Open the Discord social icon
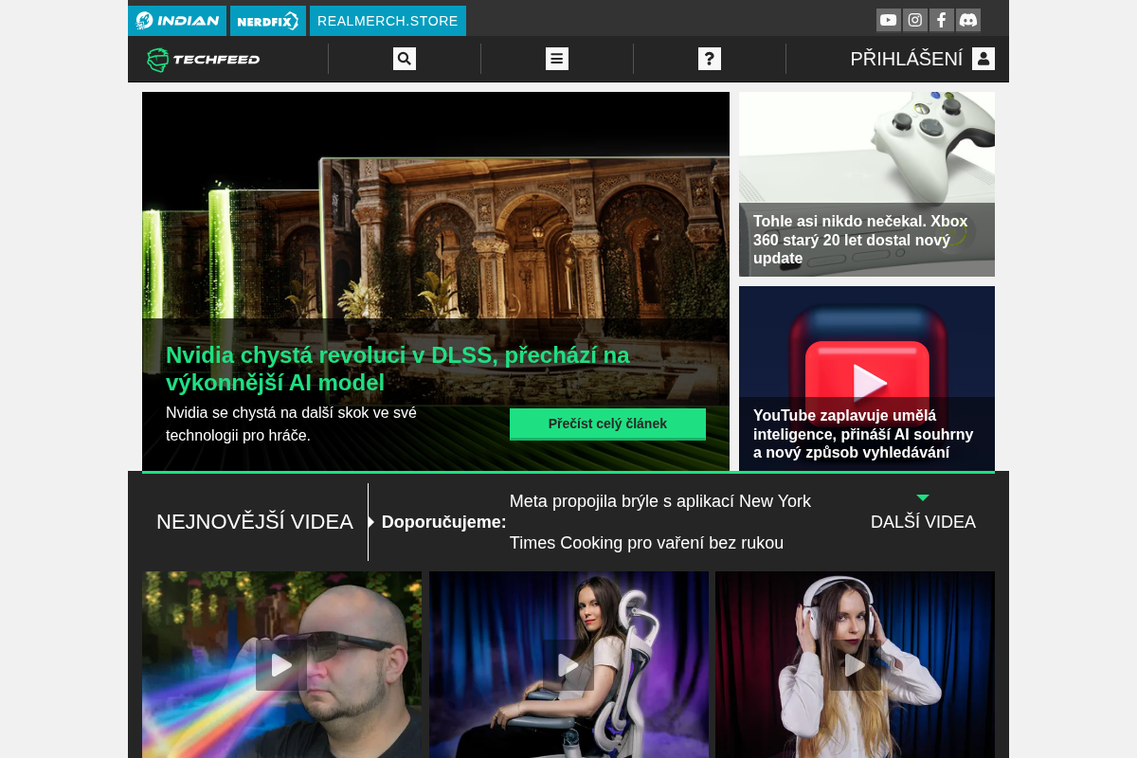1137x758 pixels. point(967,20)
